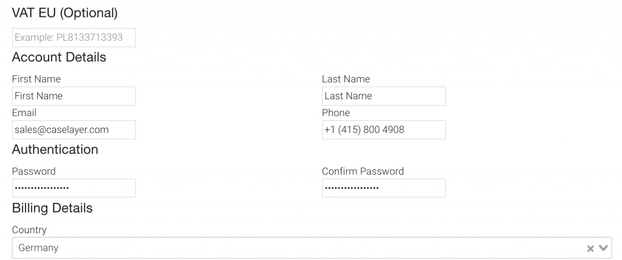Click the "Billing Details" section heading

(52, 208)
